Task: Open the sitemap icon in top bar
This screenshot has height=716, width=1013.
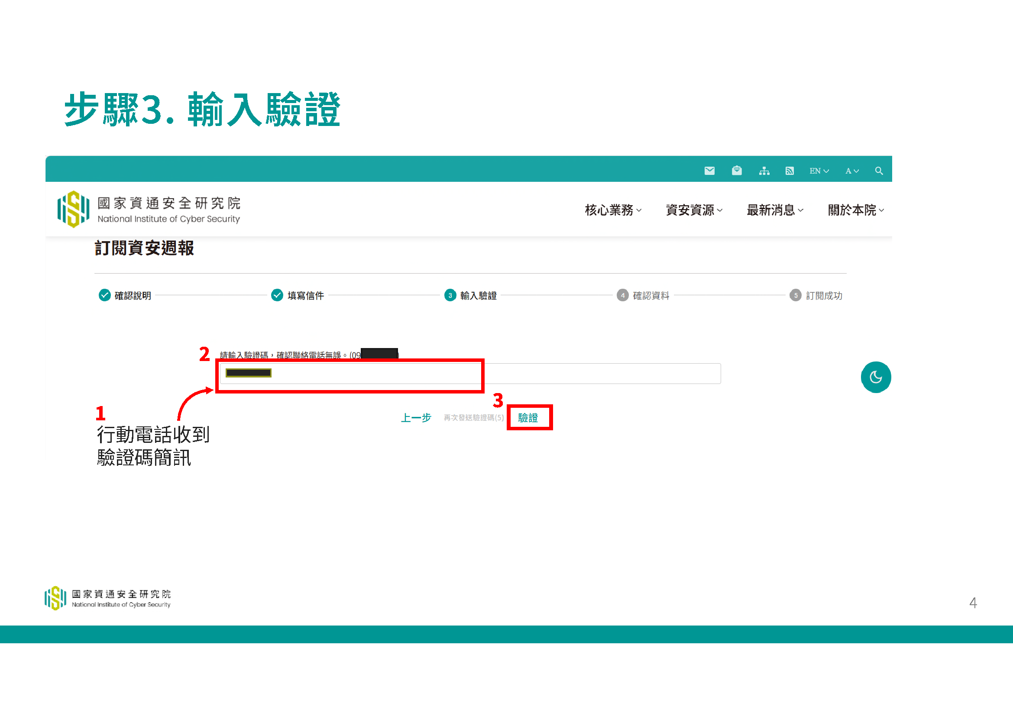Action: [x=764, y=171]
